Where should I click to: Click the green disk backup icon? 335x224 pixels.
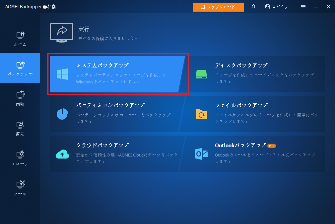coord(201,74)
